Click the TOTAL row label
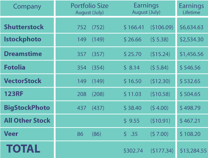 point(23,149)
